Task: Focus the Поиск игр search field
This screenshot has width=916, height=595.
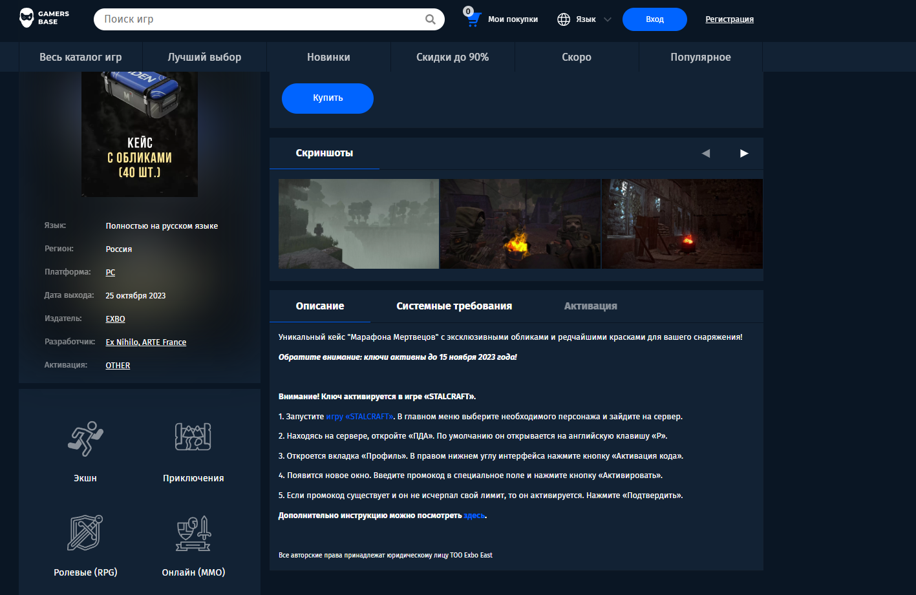Action: [269, 19]
